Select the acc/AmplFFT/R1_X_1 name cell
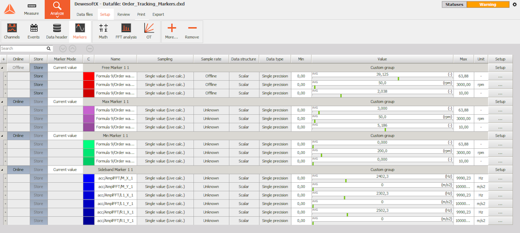520x233 pixels. click(x=115, y=212)
